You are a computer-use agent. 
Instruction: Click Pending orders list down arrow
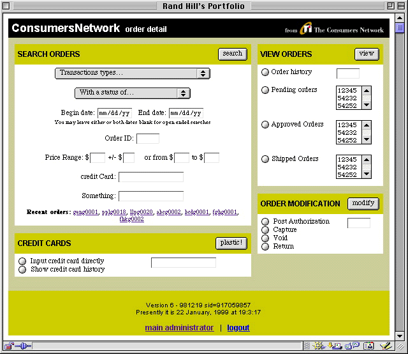coord(367,105)
